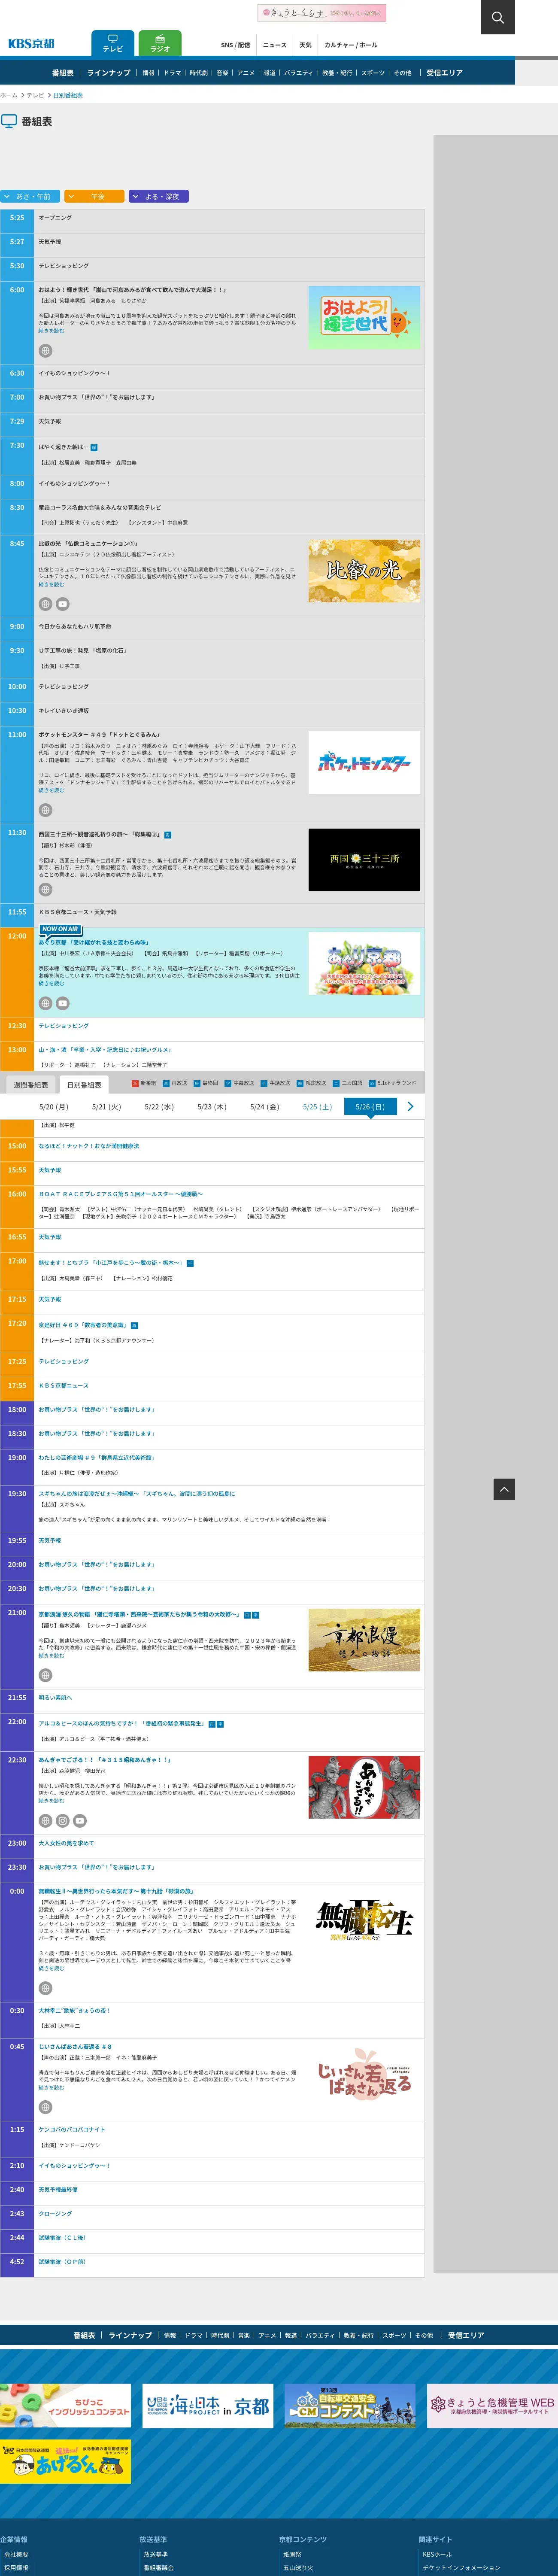Screen dimensions: 558x2576
Task: Click the じいさんばあさん若返る thumbnail
Action: 364,2075
